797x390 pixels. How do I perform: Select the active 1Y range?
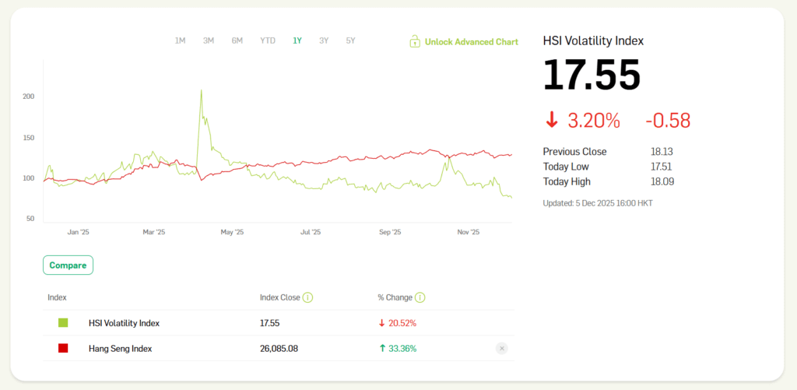(297, 40)
